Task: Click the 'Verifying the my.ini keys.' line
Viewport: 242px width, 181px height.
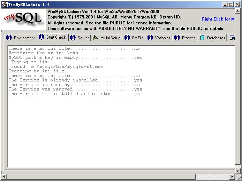Action: coord(45,53)
